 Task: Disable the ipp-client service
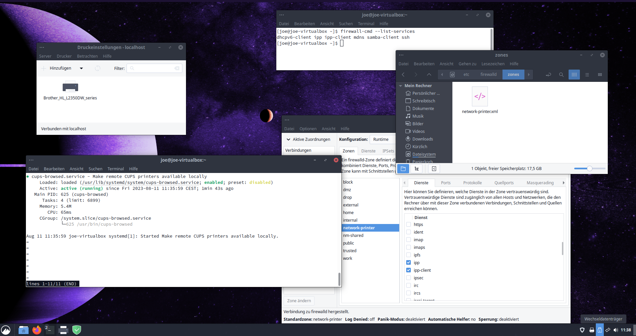tap(408, 270)
